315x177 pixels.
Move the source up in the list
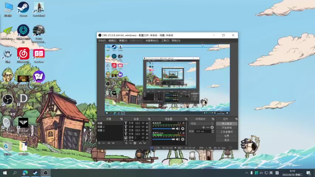(x=140, y=143)
